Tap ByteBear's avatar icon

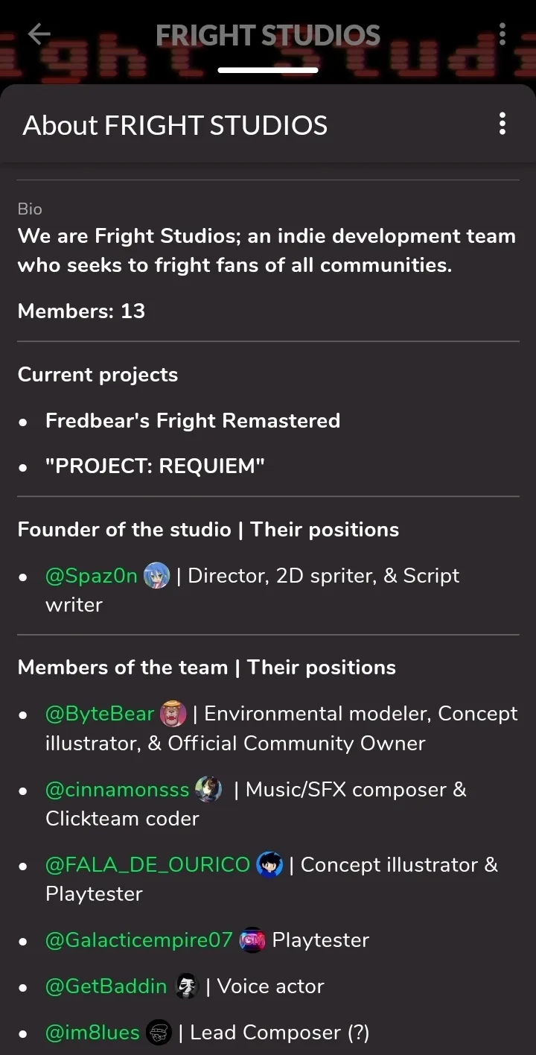click(173, 714)
